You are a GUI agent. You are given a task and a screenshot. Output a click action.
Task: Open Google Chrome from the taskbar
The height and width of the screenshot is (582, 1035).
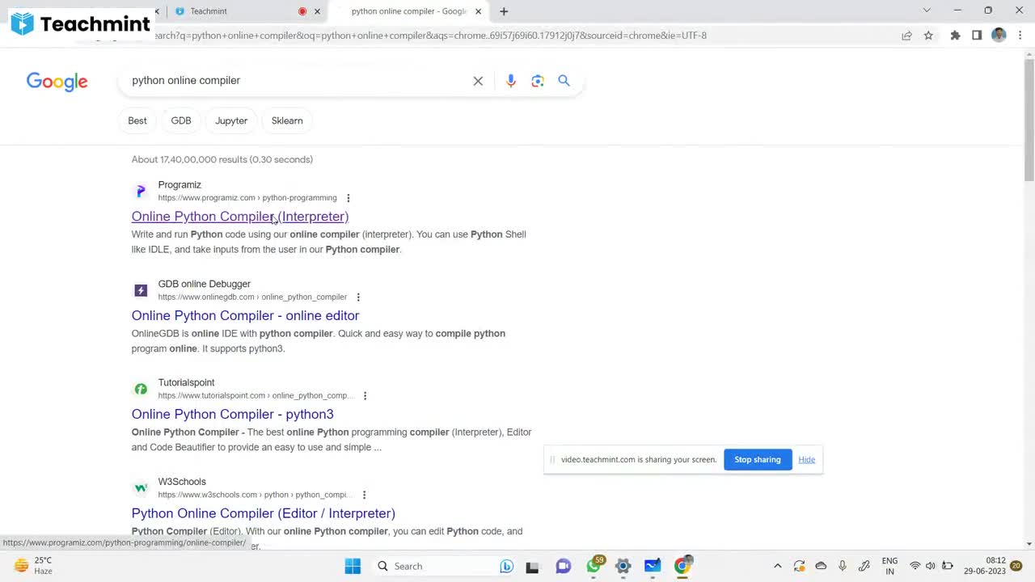(x=683, y=565)
